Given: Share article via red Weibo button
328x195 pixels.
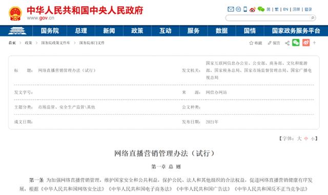Looking at the screenshot, I should (x=306, y=42).
